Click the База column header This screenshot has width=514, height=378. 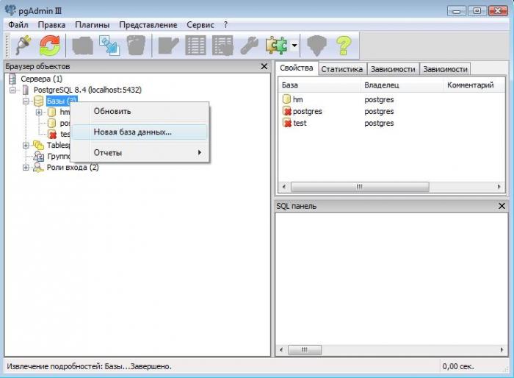[319, 85]
